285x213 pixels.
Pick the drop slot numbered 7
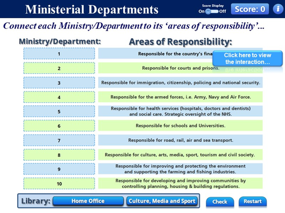click(x=59, y=140)
